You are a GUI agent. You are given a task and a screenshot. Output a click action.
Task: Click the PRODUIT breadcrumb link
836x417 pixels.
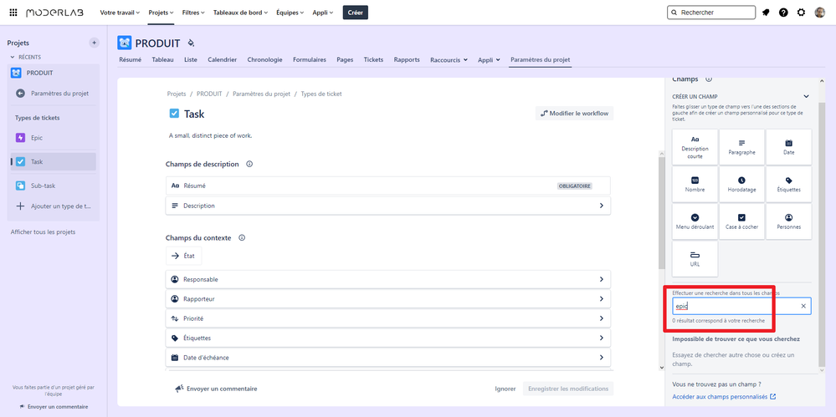point(209,94)
